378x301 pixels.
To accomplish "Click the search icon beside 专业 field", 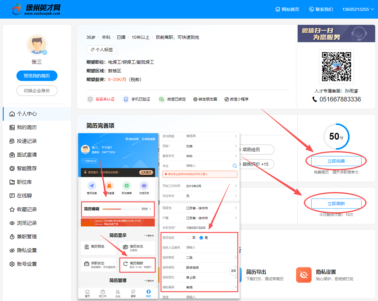I will click(x=235, y=166).
